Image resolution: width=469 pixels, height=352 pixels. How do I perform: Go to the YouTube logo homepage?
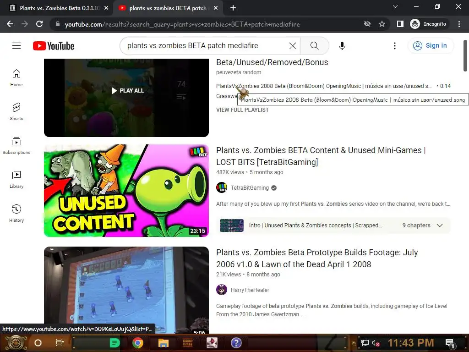coord(54,46)
